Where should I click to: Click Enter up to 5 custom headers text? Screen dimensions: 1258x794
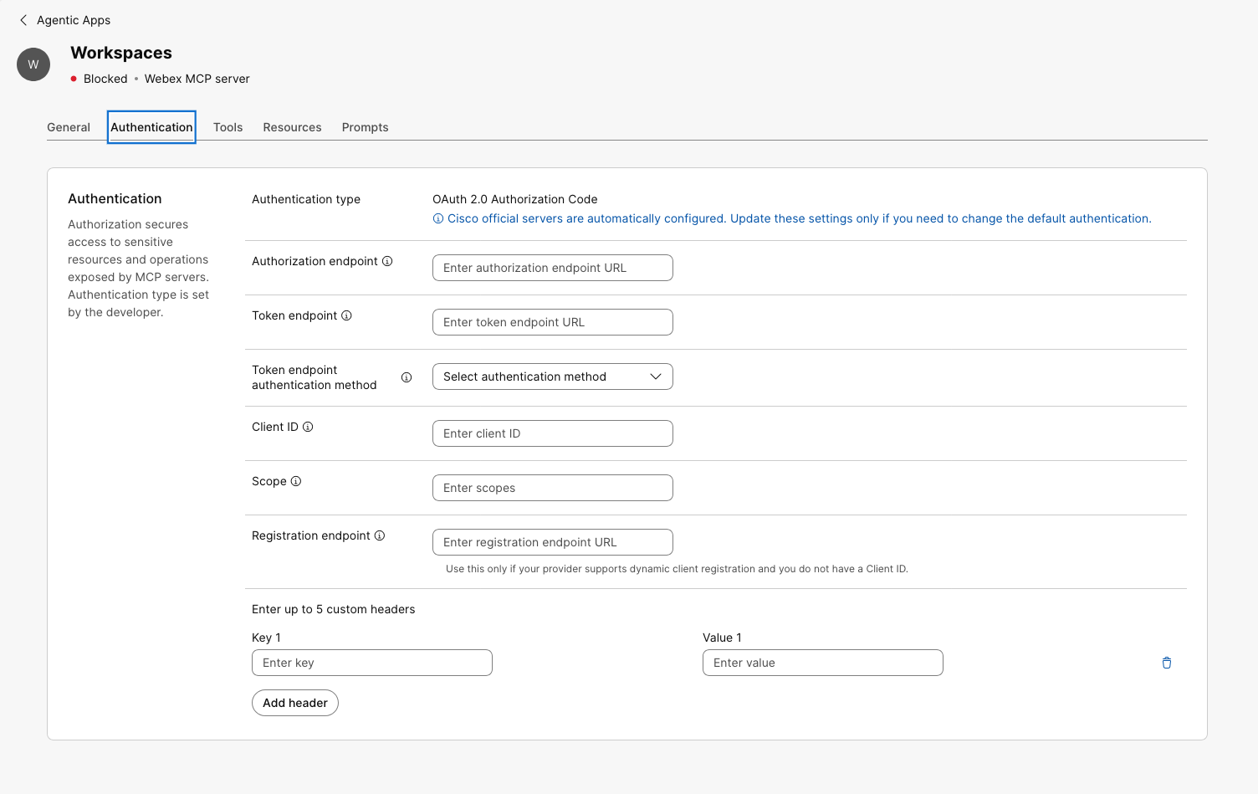334,609
